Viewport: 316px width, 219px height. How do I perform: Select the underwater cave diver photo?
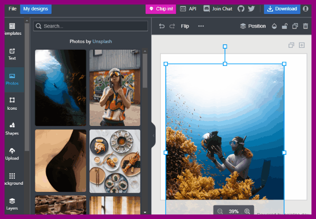click(x=61, y=88)
